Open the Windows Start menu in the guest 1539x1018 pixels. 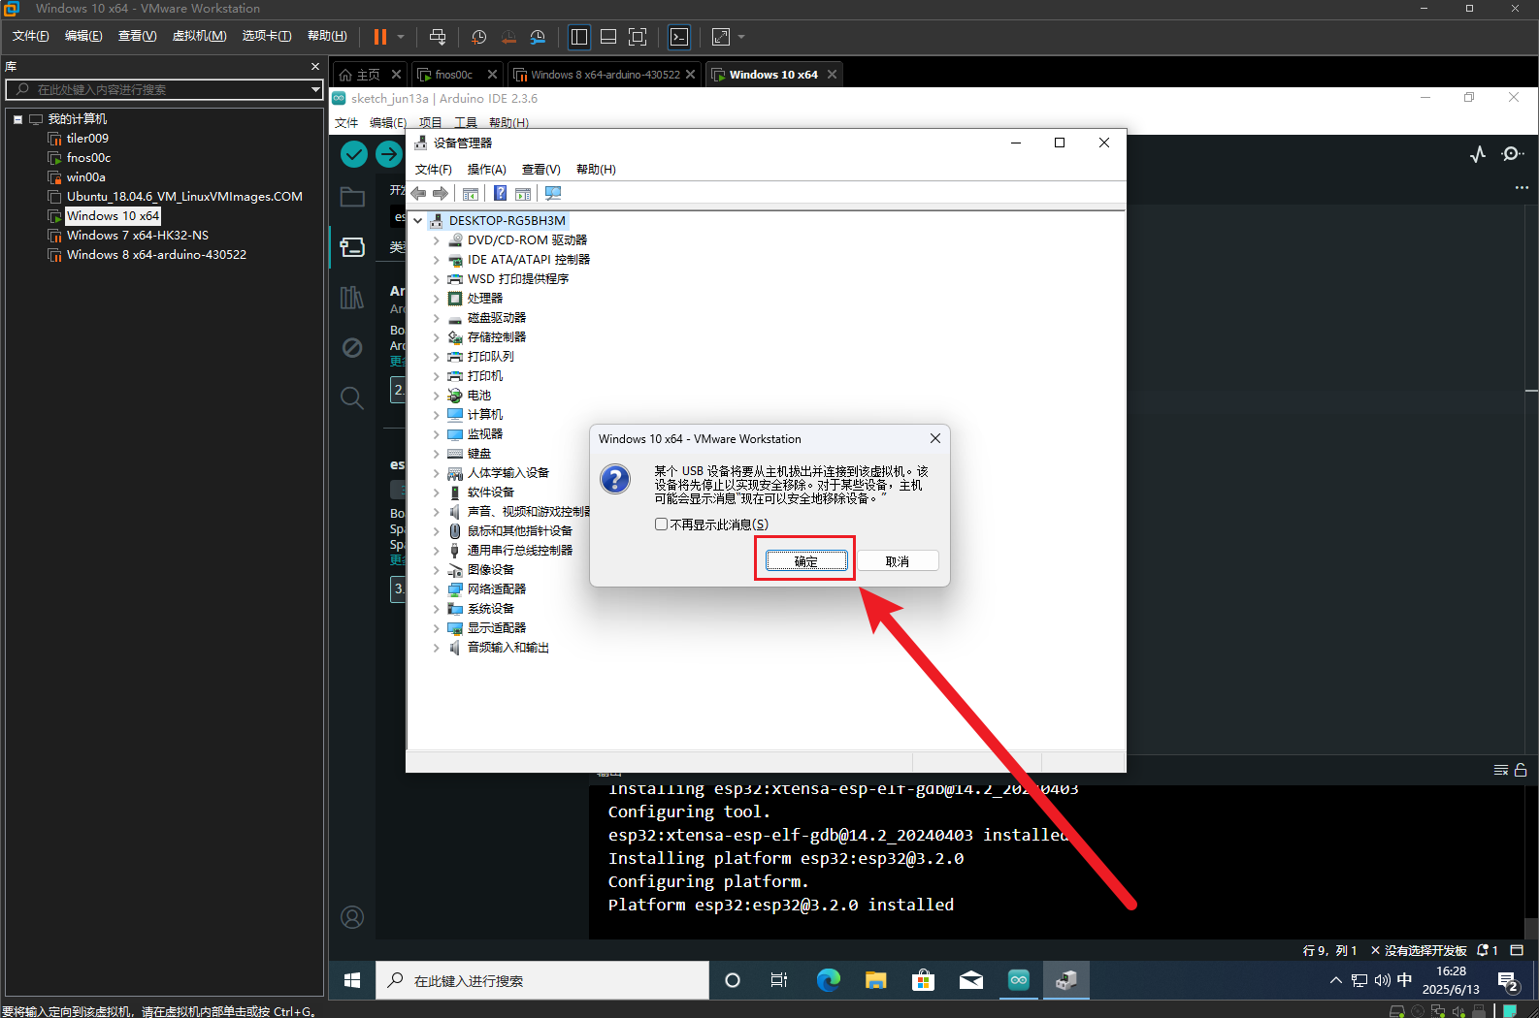tap(352, 980)
